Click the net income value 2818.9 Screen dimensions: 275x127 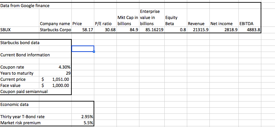click(224, 30)
